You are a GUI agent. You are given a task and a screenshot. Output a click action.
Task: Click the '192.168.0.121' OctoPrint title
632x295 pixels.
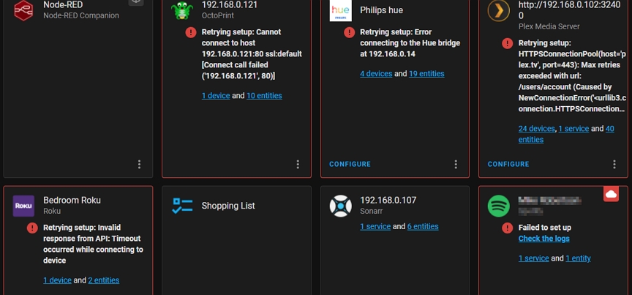(x=230, y=5)
